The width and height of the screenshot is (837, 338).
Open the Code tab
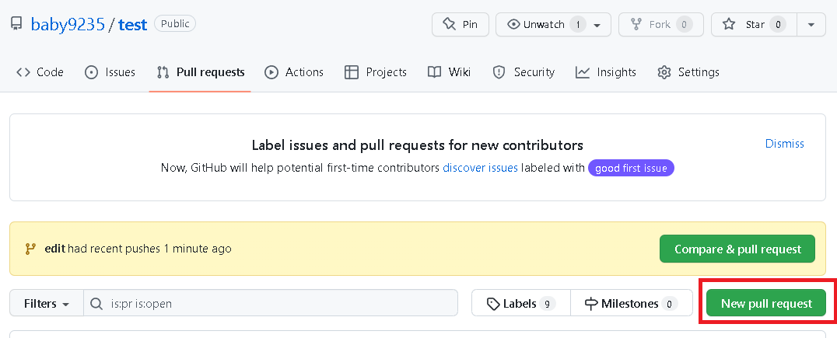[40, 72]
